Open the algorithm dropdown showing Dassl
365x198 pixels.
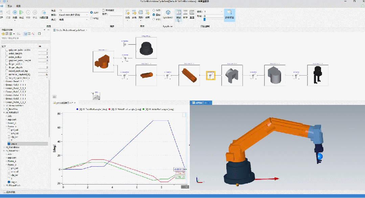tap(73, 15)
